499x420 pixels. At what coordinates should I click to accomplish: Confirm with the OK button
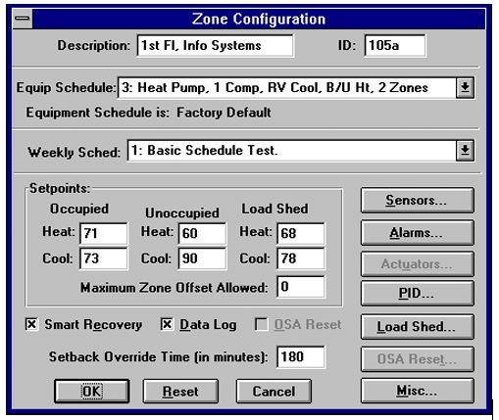click(x=92, y=392)
